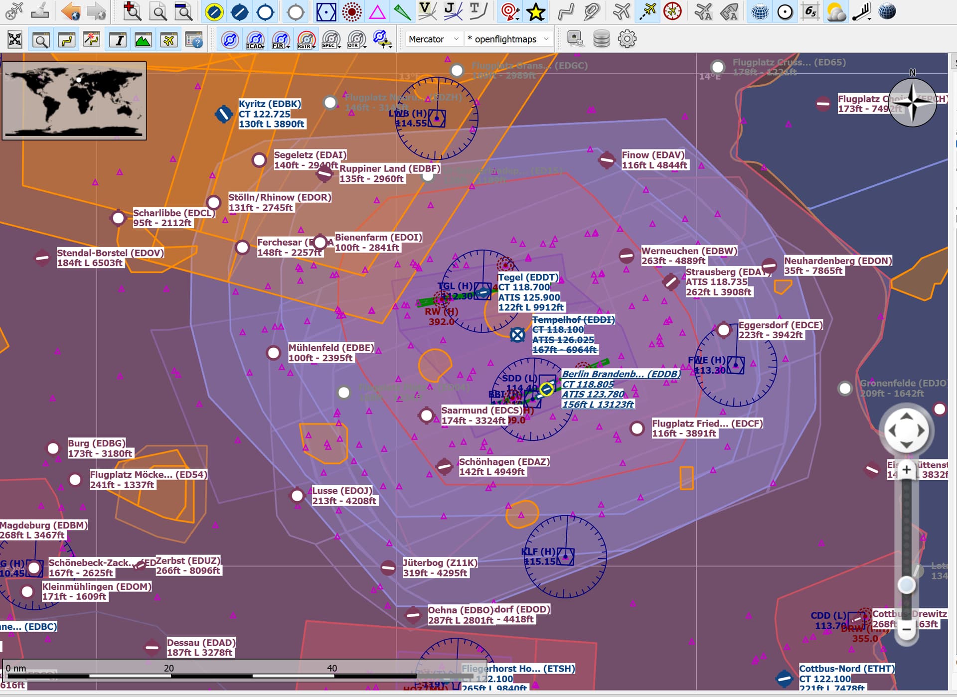Expand the RSTR restricted airspaces button
The height and width of the screenshot is (697, 957).
coord(306,39)
